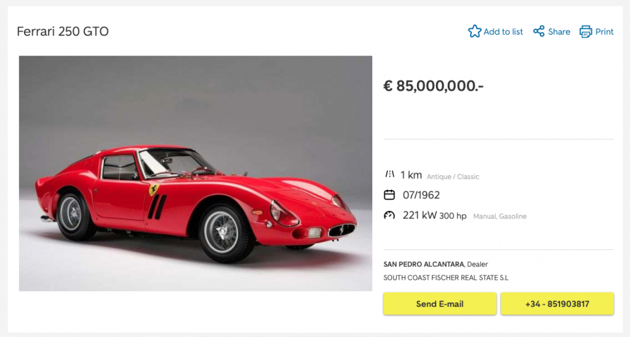Click the share icon

[539, 31]
